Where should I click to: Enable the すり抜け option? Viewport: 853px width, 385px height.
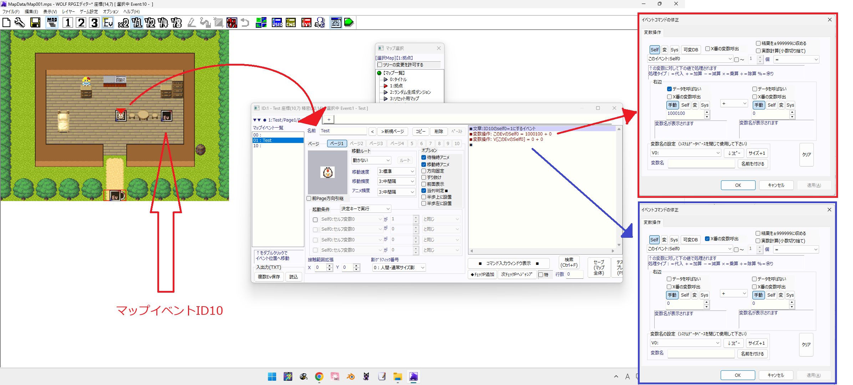[x=424, y=178]
